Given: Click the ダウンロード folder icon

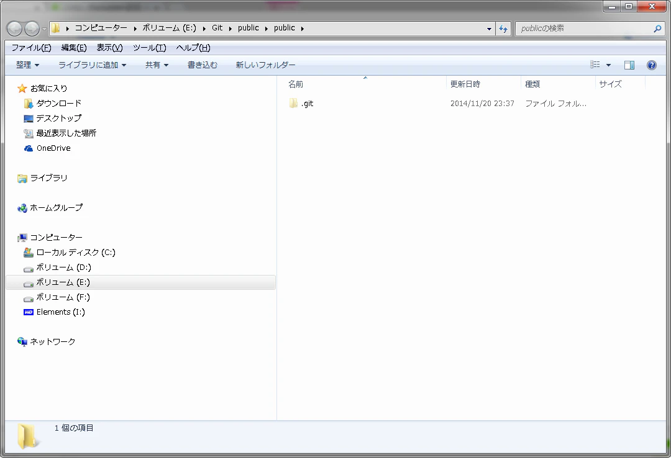Looking at the screenshot, I should click(x=28, y=104).
